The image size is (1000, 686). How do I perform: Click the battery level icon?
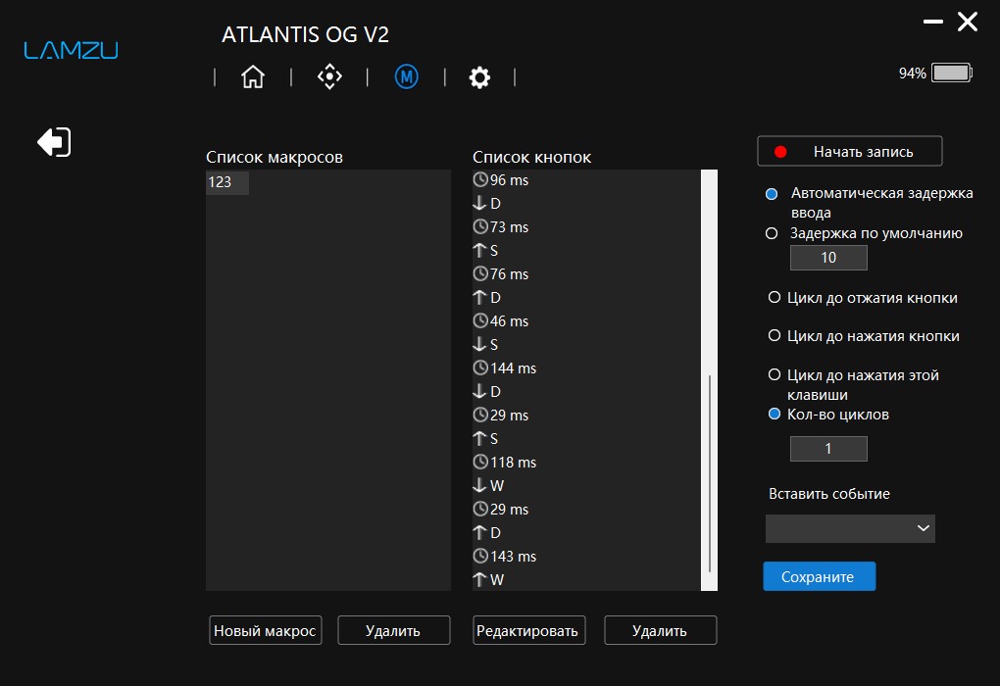[x=952, y=73]
